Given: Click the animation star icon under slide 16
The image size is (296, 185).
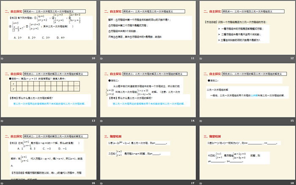Looking at the screenshot, I should point(2,183).
